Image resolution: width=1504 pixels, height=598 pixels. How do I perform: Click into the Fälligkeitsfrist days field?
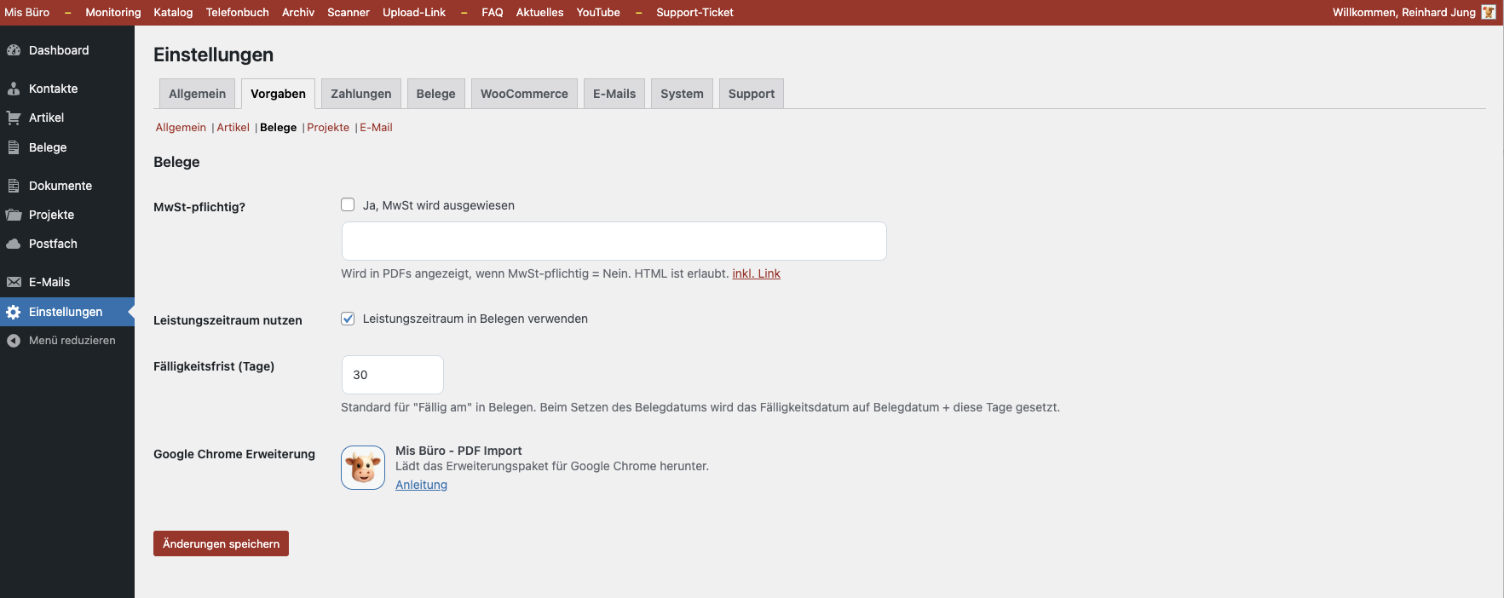point(392,375)
